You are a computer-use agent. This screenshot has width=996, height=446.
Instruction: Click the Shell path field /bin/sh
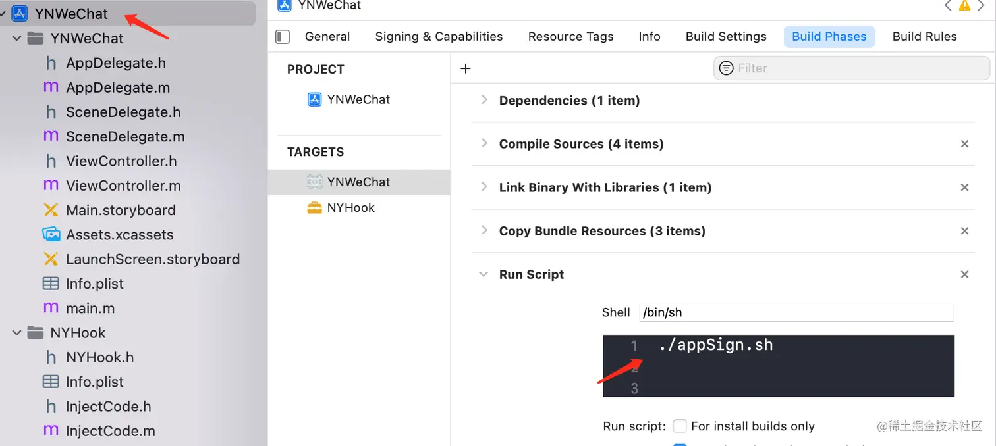(x=796, y=312)
